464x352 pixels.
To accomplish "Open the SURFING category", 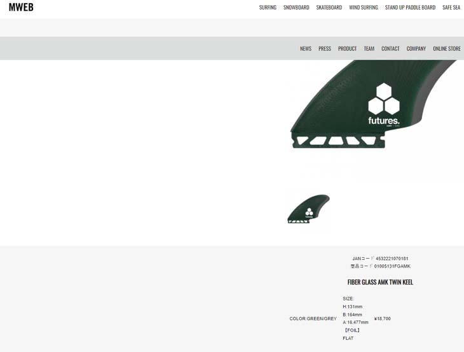I will [268, 8].
